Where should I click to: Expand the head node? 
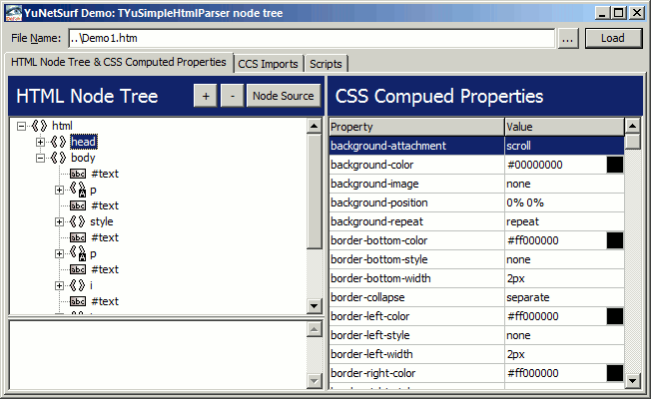pos(40,142)
